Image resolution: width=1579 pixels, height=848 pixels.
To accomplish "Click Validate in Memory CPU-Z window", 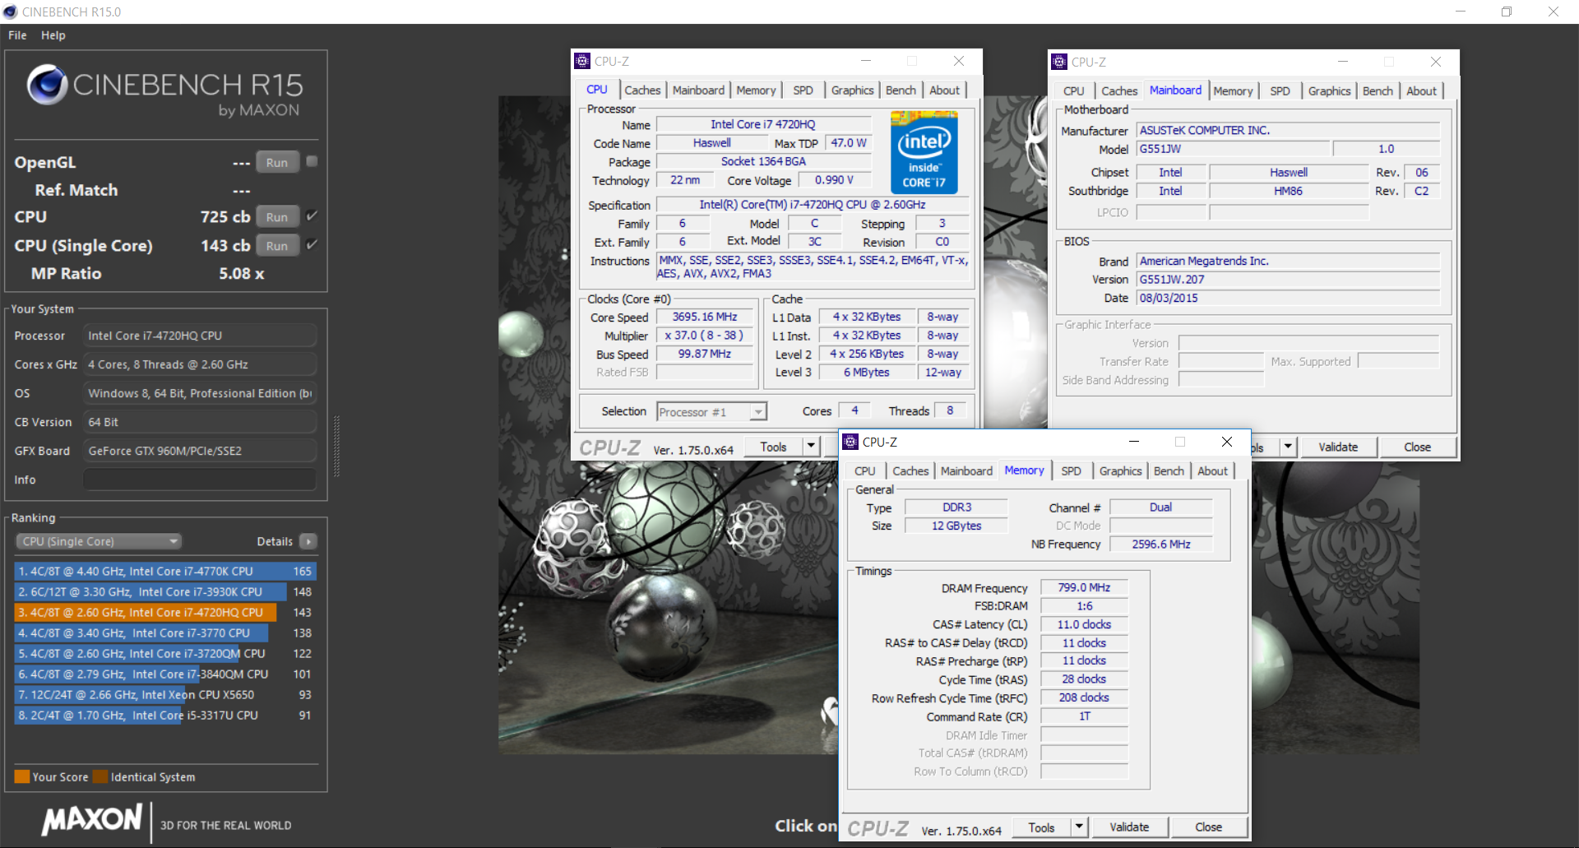I will [1129, 827].
